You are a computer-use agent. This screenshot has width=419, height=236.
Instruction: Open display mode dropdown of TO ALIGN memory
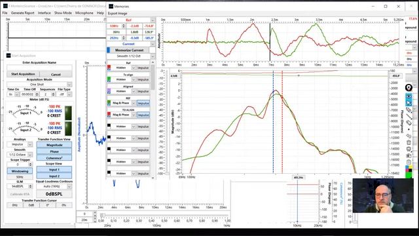(x=134, y=115)
